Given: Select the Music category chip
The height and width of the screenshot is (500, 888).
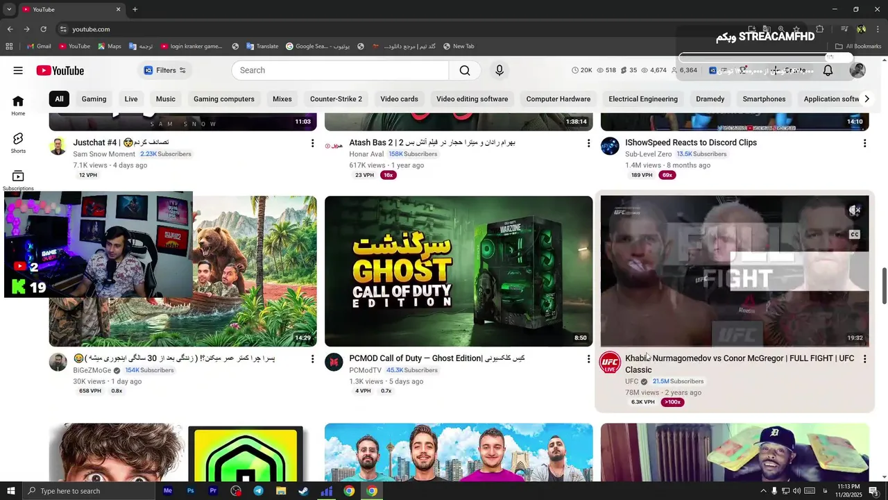Looking at the screenshot, I should click(166, 99).
